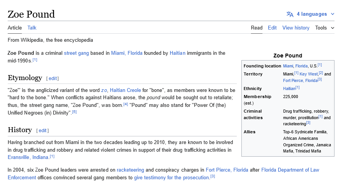Select the Read tab
This screenshot has height=190, width=346.
coord(257,28)
